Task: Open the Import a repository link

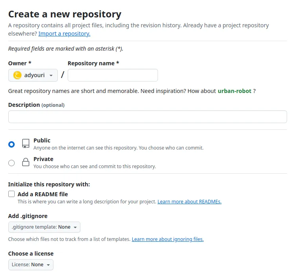Action: 64,34
